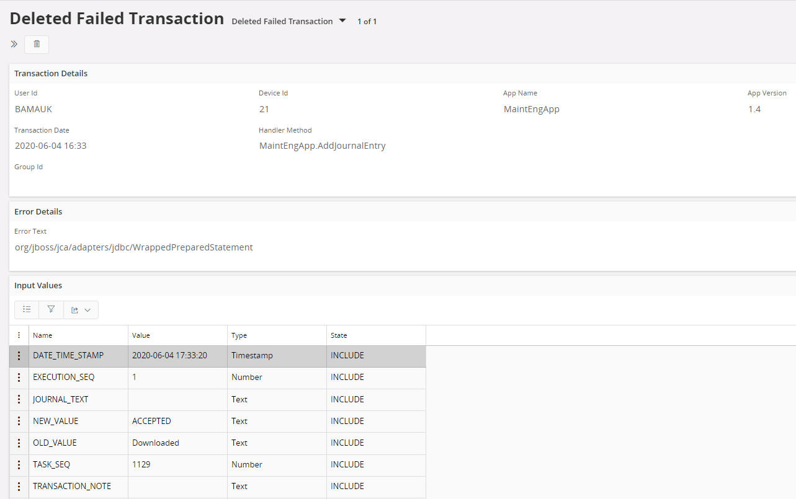Screen dimensions: 796x499
Task: Select the ACCEPTED value cell
Action: (152, 421)
